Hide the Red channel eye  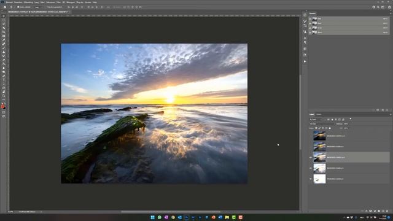click(310, 23)
